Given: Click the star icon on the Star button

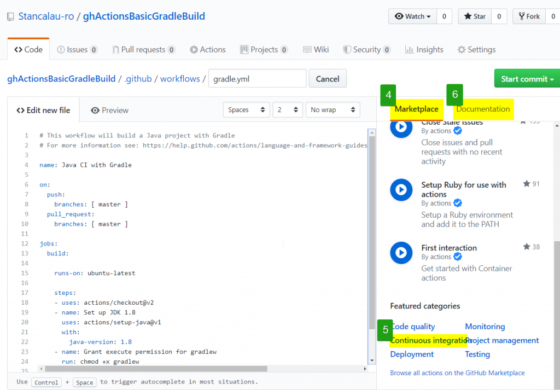Looking at the screenshot, I should [468, 16].
